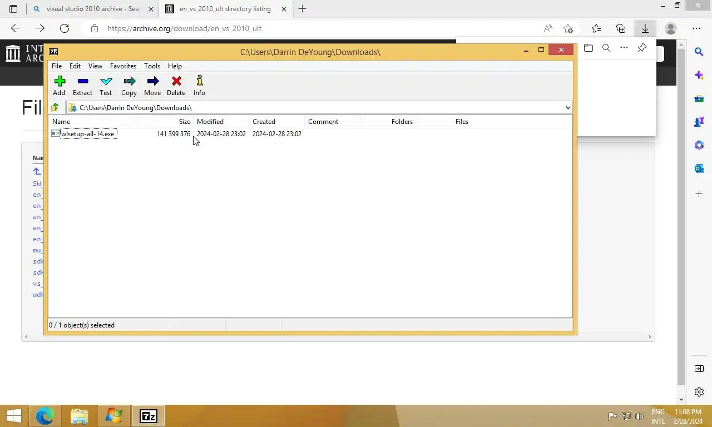The height and width of the screenshot is (427, 712).
Task: Search downloads in the flyout
Action: click(x=606, y=48)
